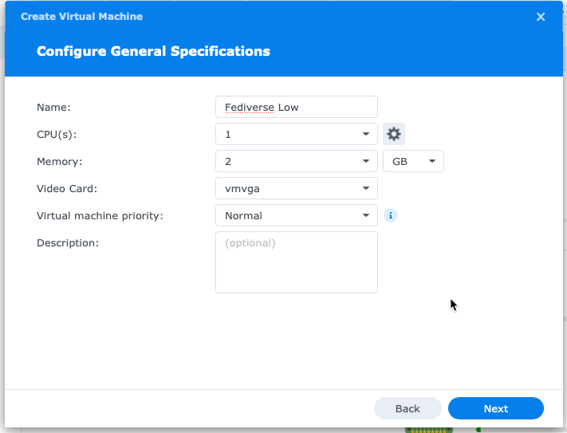Expand the Virtual machine priority dropdown
The height and width of the screenshot is (433, 567).
pyautogui.click(x=296, y=215)
